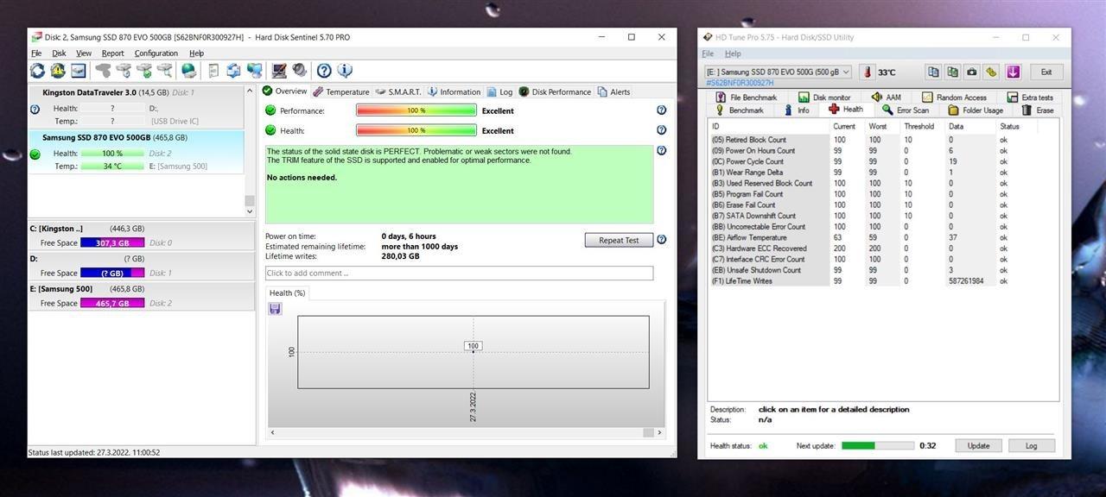Click the thermometer temperature icon in HD Tune
Viewport: 1106px width, 497px height.
point(866,72)
